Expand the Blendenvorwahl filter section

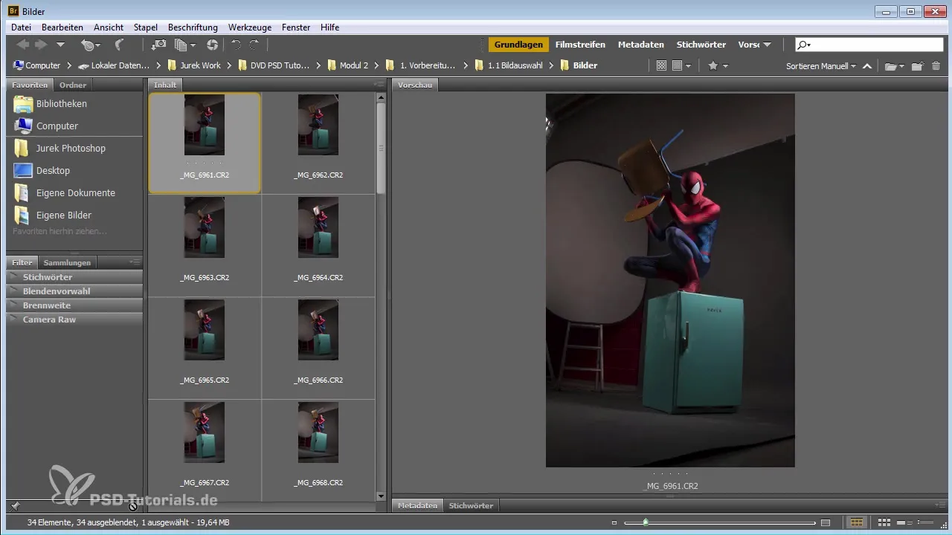(74, 291)
